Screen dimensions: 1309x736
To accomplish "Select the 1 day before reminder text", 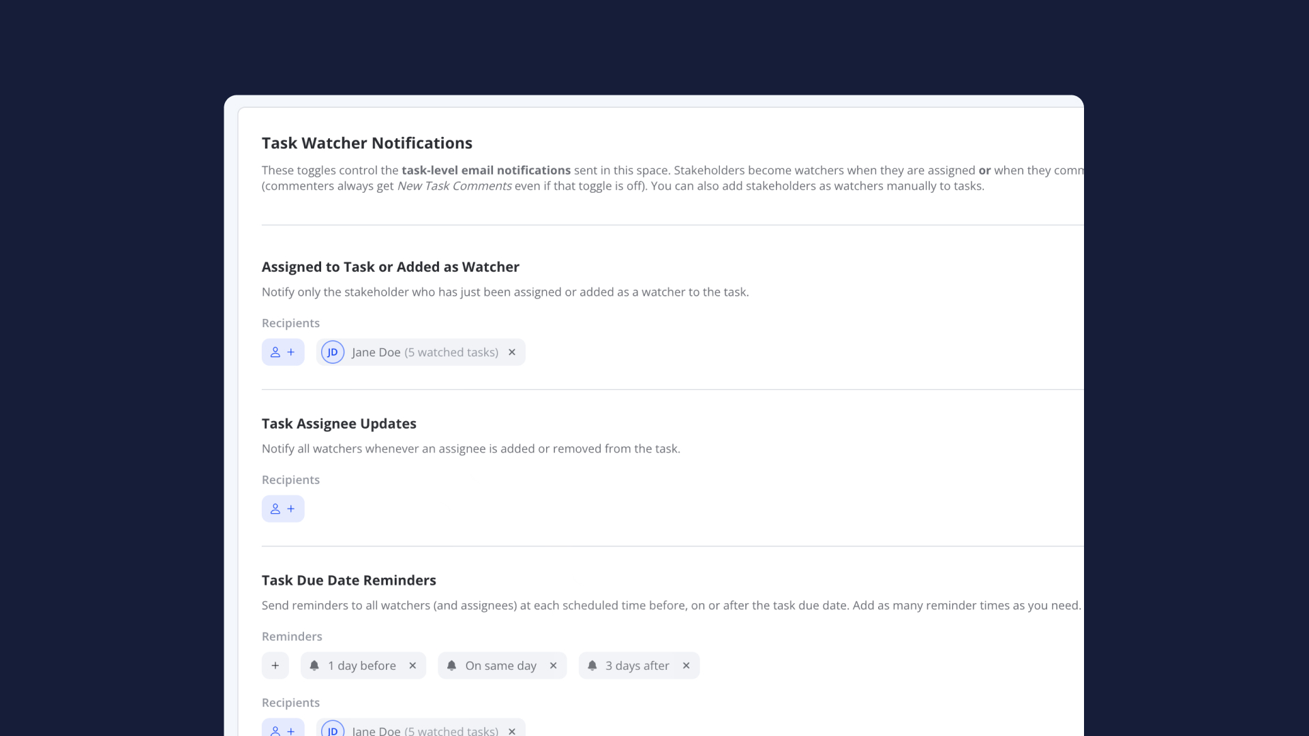I will pyautogui.click(x=362, y=666).
